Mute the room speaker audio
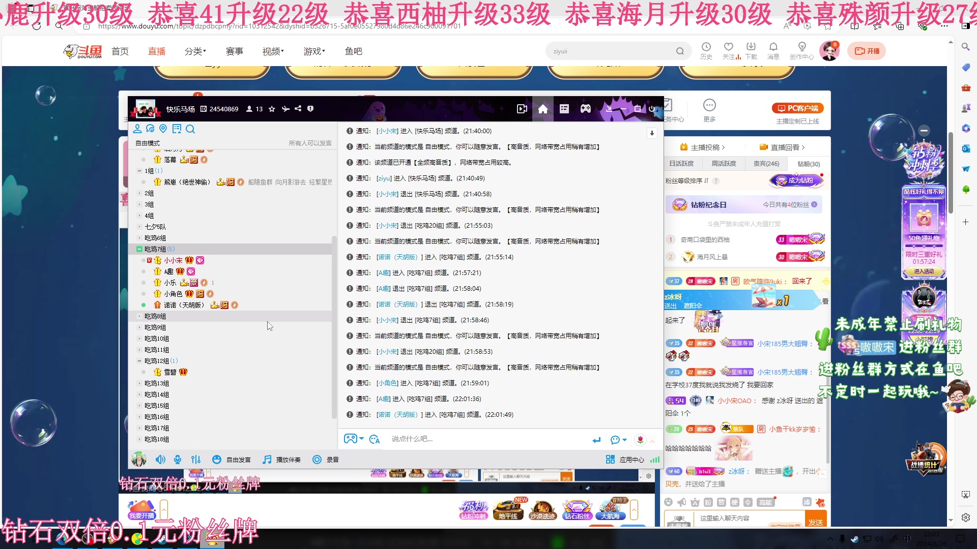This screenshot has width=977, height=549. (160, 459)
